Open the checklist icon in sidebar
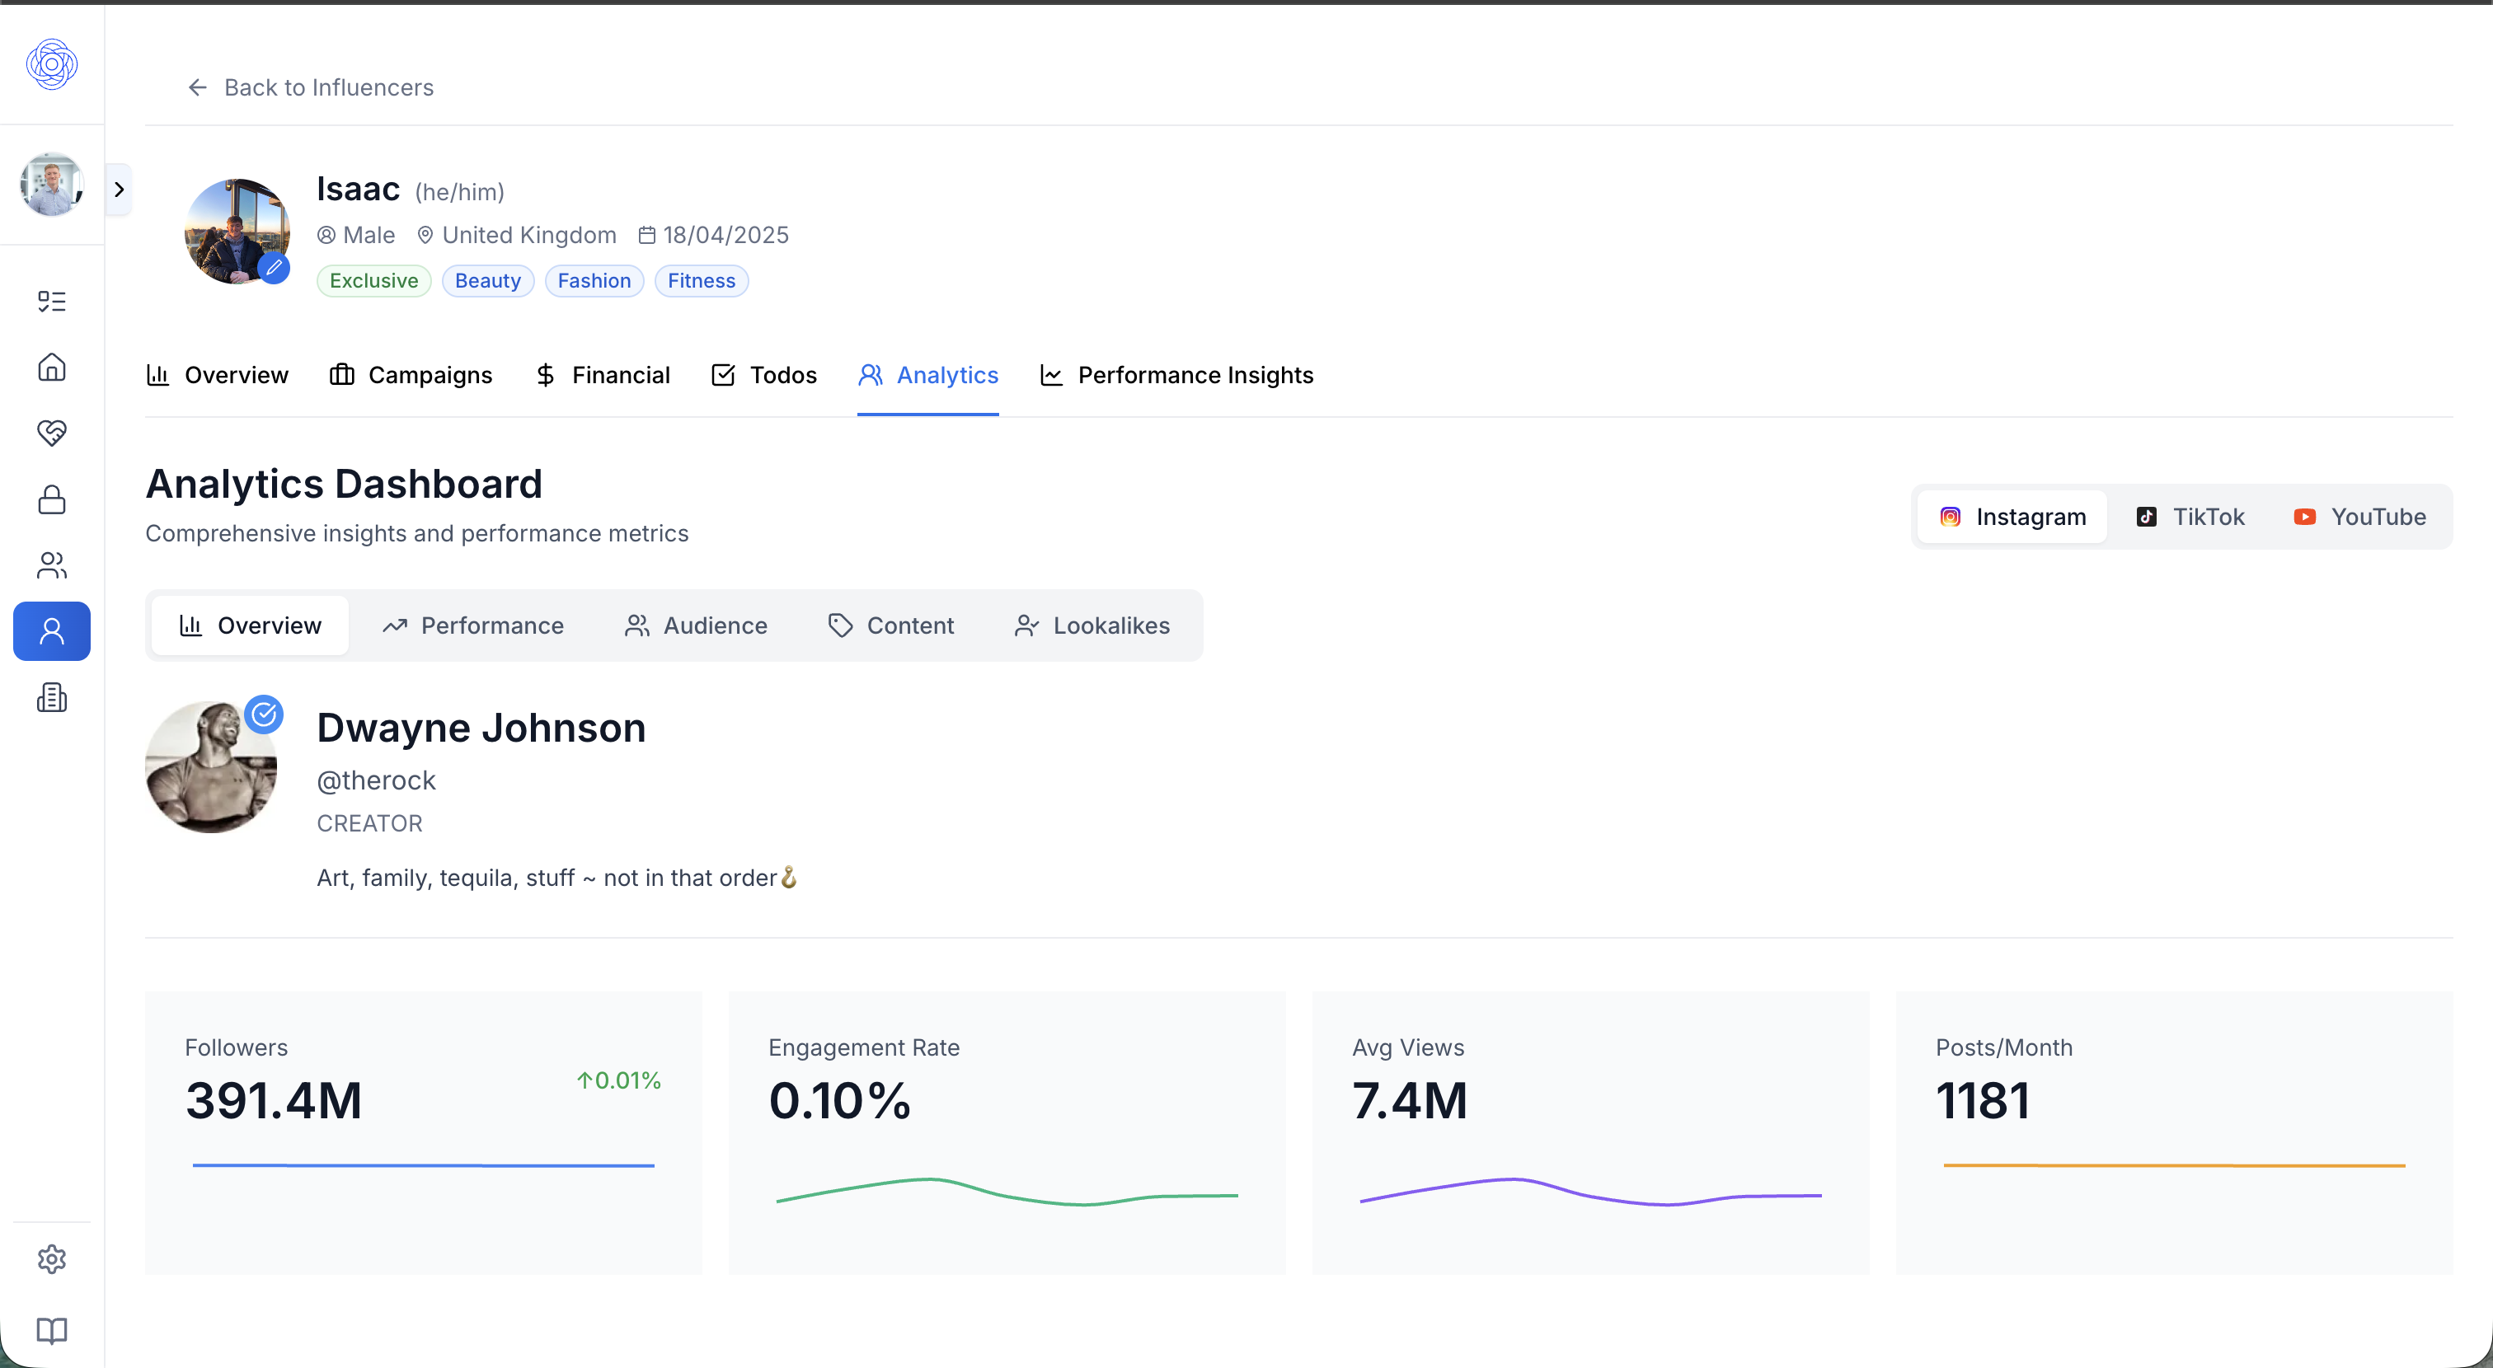This screenshot has width=2493, height=1368. coord(51,301)
